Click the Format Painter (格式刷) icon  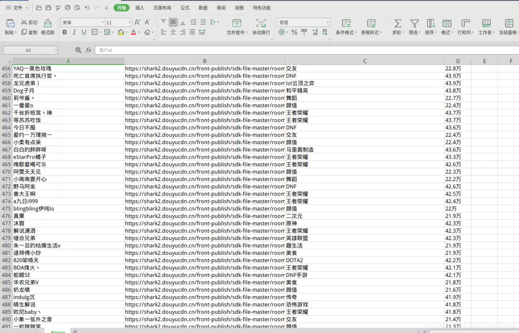[48, 23]
